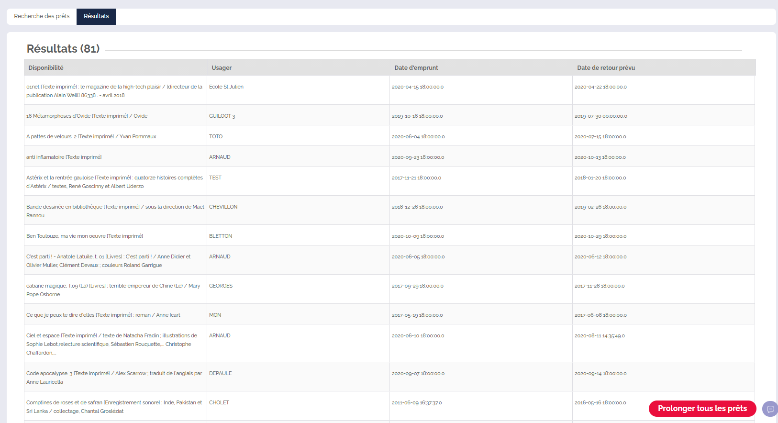Screen dimensions: 778x423
Task: Open Ce que je peux te dire d'elles link
Action: [103, 315]
